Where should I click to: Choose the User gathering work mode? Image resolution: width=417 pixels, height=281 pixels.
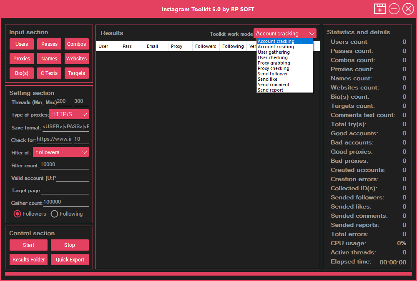tap(273, 52)
